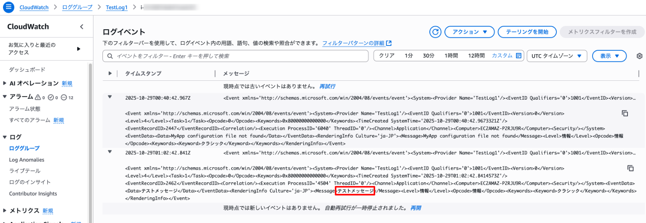Copy the 01:02:42 event message

click(x=630, y=168)
